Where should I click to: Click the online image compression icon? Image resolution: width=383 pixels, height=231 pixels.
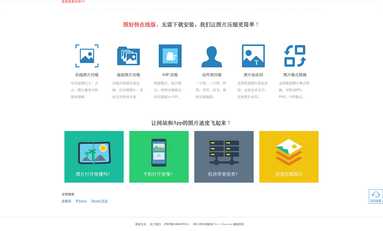[x=87, y=56]
